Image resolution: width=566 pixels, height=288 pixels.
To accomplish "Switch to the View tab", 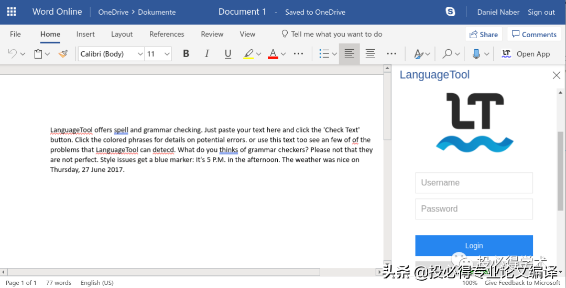I will [x=247, y=34].
